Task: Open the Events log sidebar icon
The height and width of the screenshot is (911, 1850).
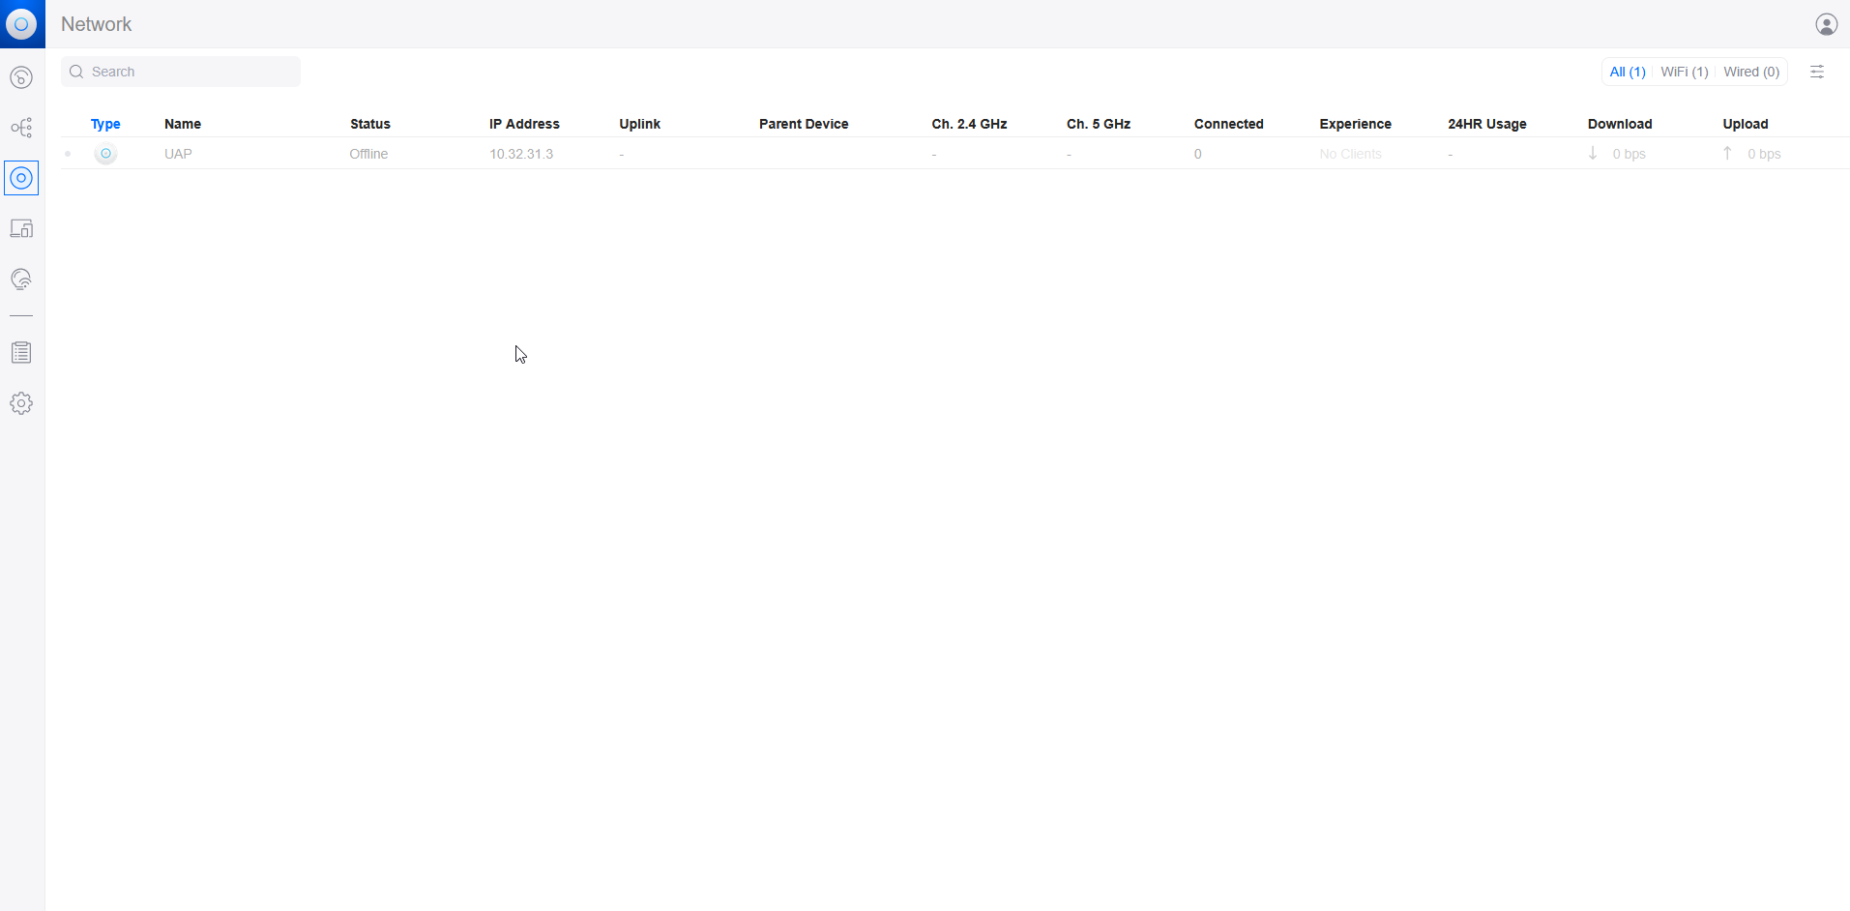Action: click(21, 353)
